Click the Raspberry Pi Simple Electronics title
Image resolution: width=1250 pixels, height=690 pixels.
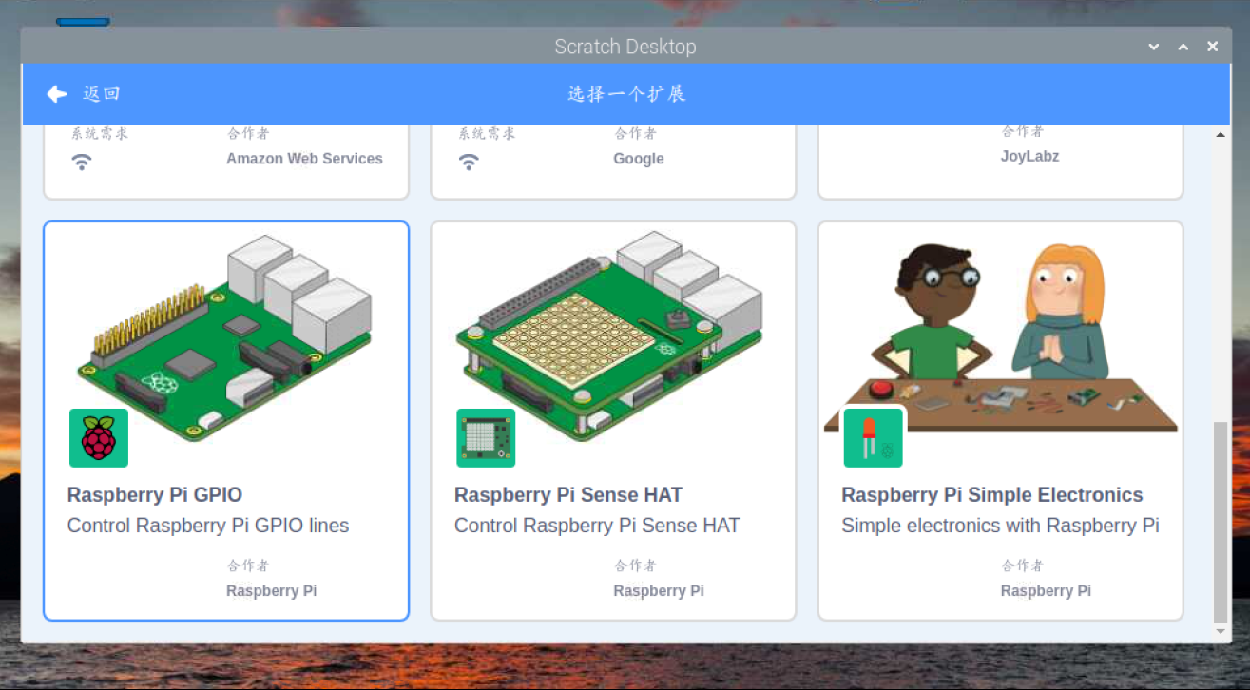click(x=992, y=495)
